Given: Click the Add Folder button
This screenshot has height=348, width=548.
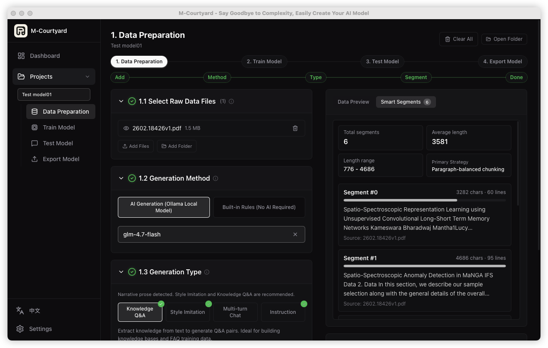Looking at the screenshot, I should tap(177, 146).
